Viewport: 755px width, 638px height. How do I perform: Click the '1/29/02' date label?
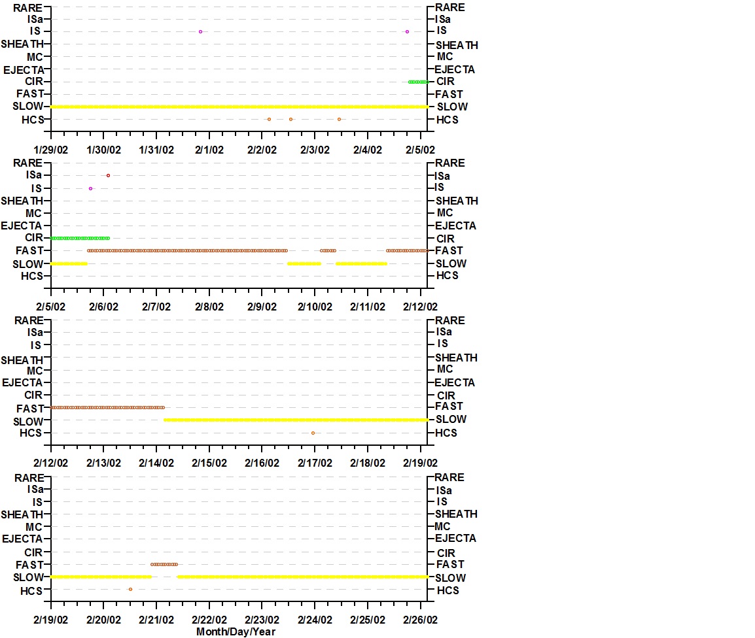50,150
